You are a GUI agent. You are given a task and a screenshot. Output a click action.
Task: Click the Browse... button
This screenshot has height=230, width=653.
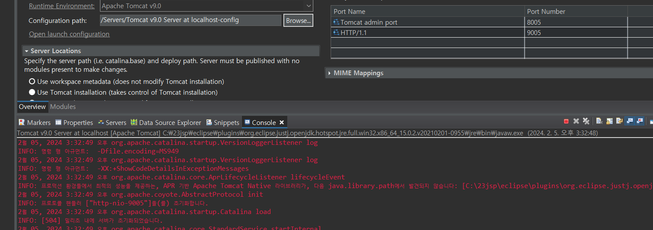pos(298,20)
